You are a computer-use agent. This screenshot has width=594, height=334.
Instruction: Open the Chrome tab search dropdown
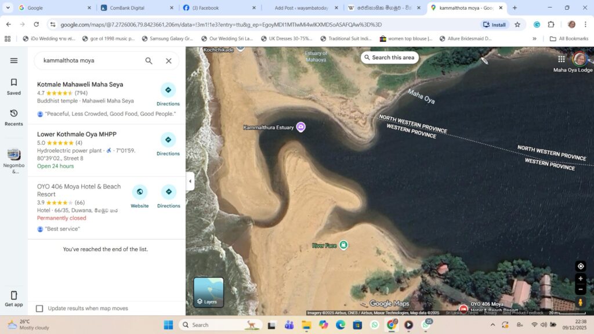(8, 8)
